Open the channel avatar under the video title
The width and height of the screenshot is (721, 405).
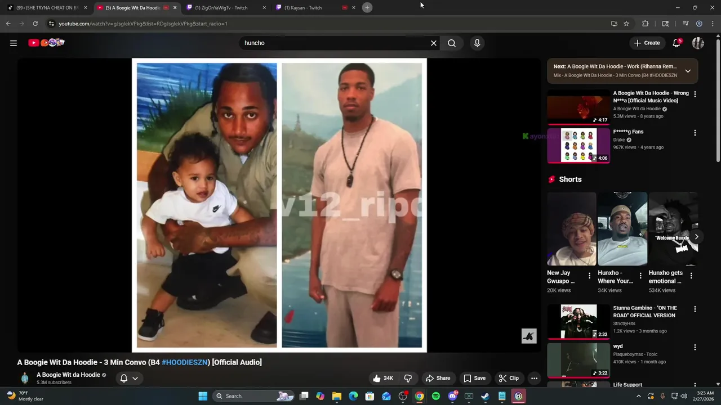click(x=25, y=378)
